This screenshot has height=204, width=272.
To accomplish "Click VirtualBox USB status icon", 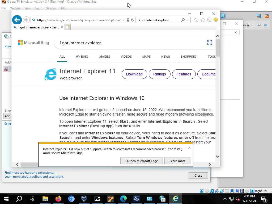I will click(x=222, y=191).
